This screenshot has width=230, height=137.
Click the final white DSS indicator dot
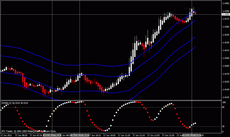[195, 123]
